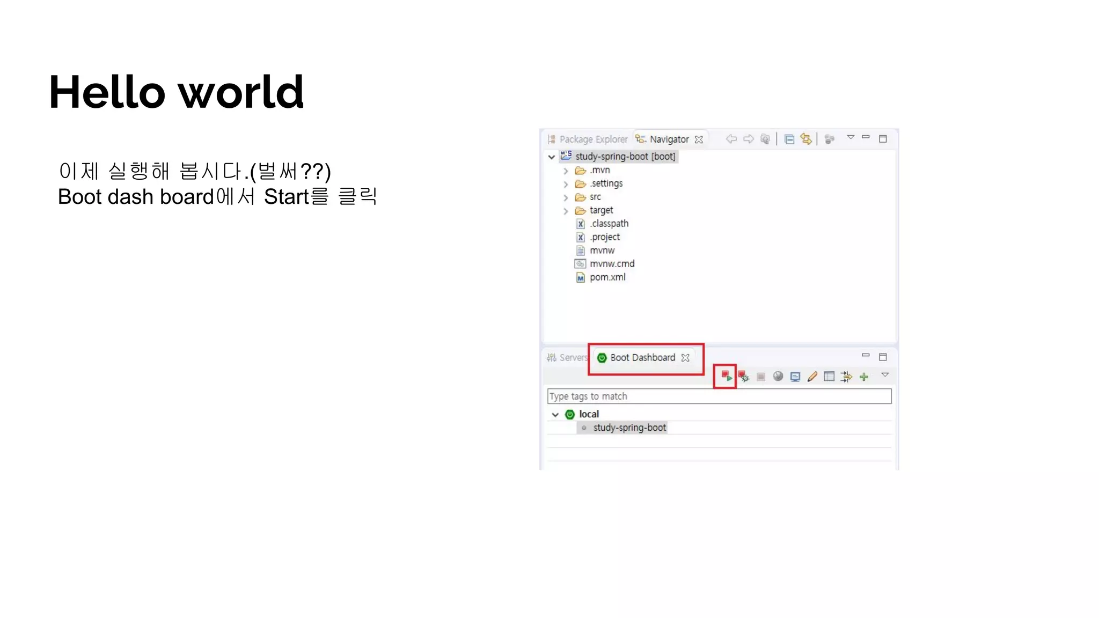Select the target folder row
Viewport: 1099px width, 618px height.
594,210
